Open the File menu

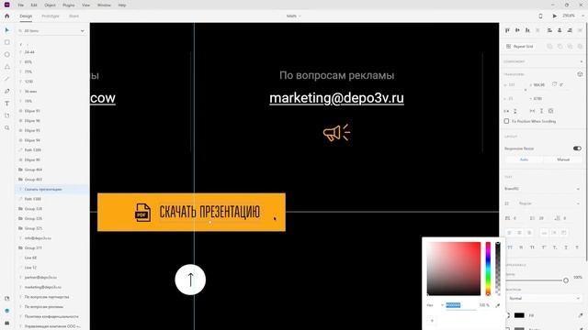21,5
